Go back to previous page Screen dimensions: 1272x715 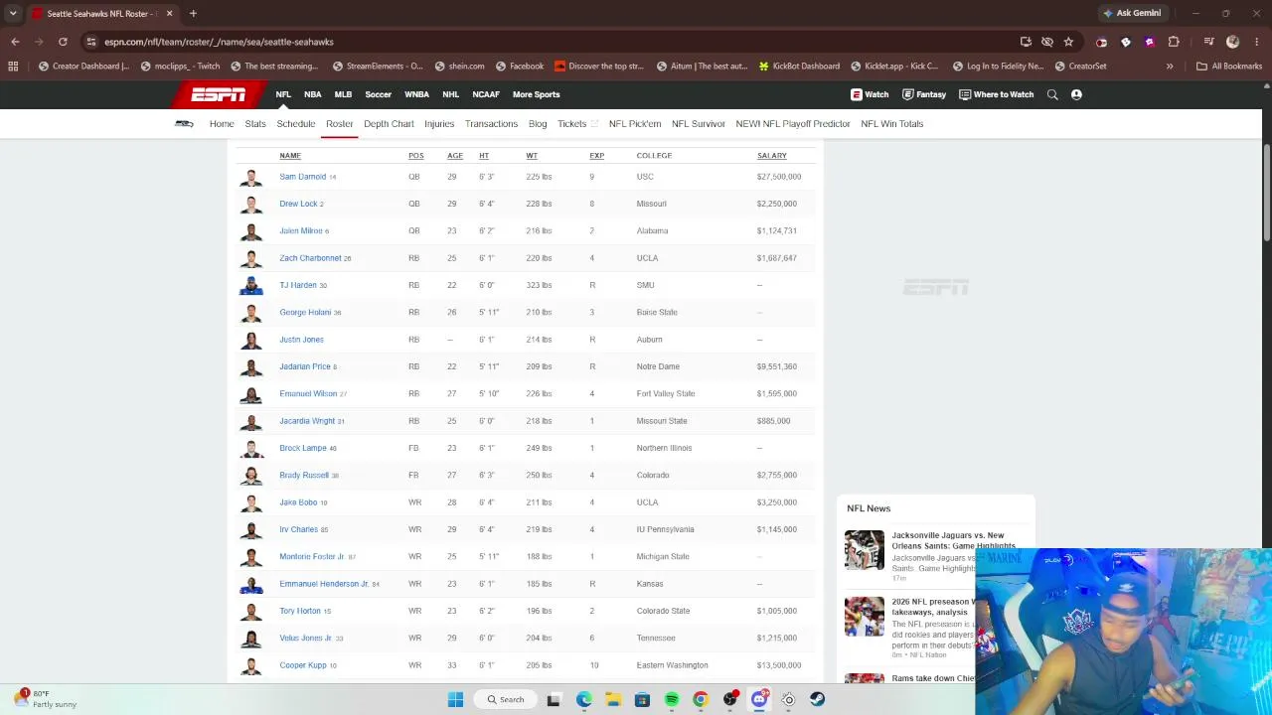click(x=15, y=42)
